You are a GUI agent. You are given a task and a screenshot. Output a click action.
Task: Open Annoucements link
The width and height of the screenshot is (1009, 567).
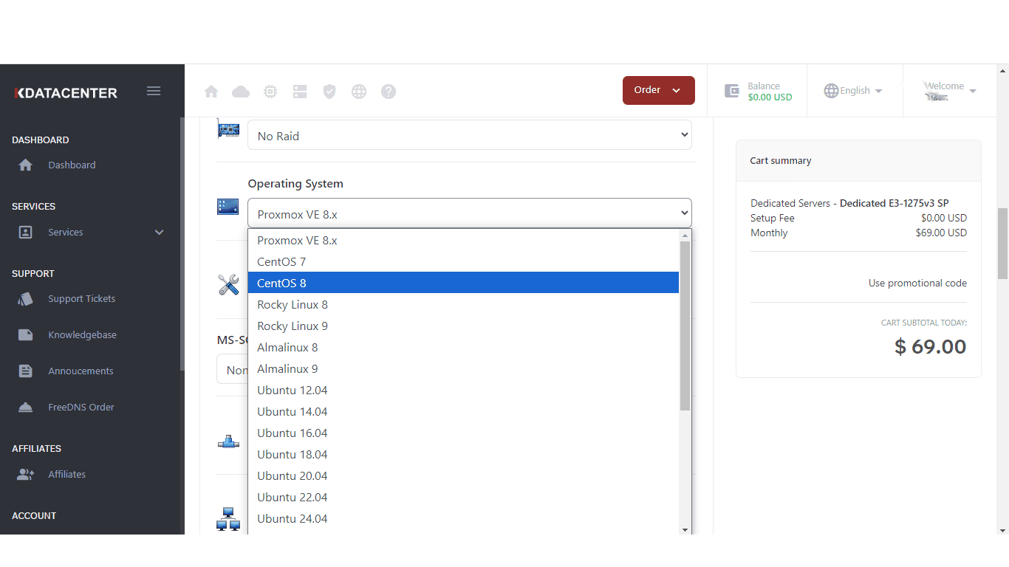point(81,371)
